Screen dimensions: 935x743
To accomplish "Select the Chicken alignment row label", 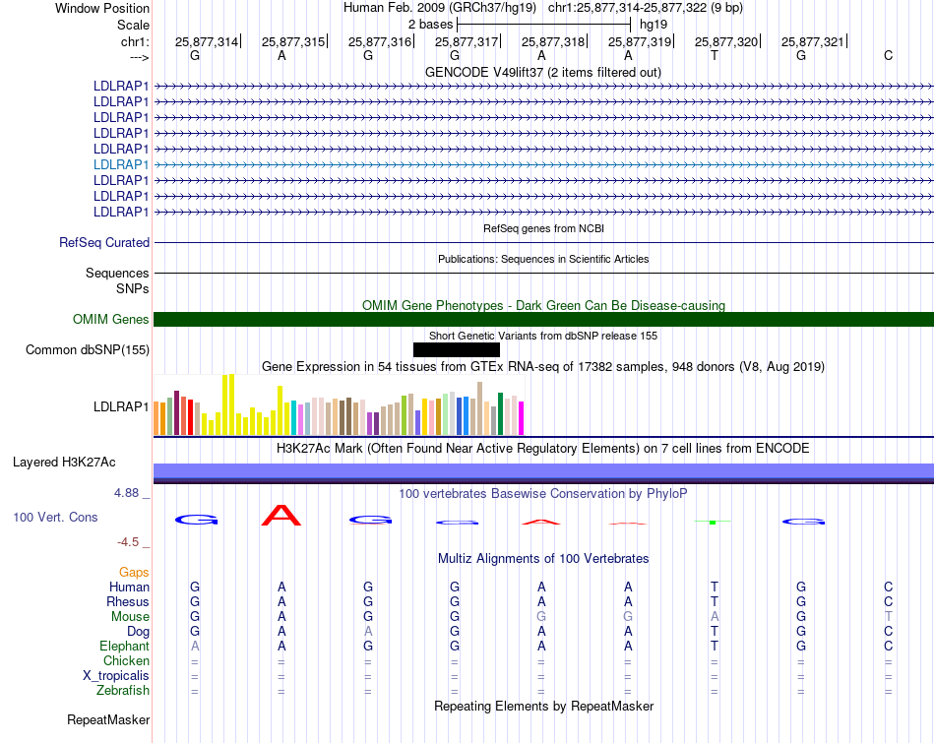I will pyautogui.click(x=126, y=660).
